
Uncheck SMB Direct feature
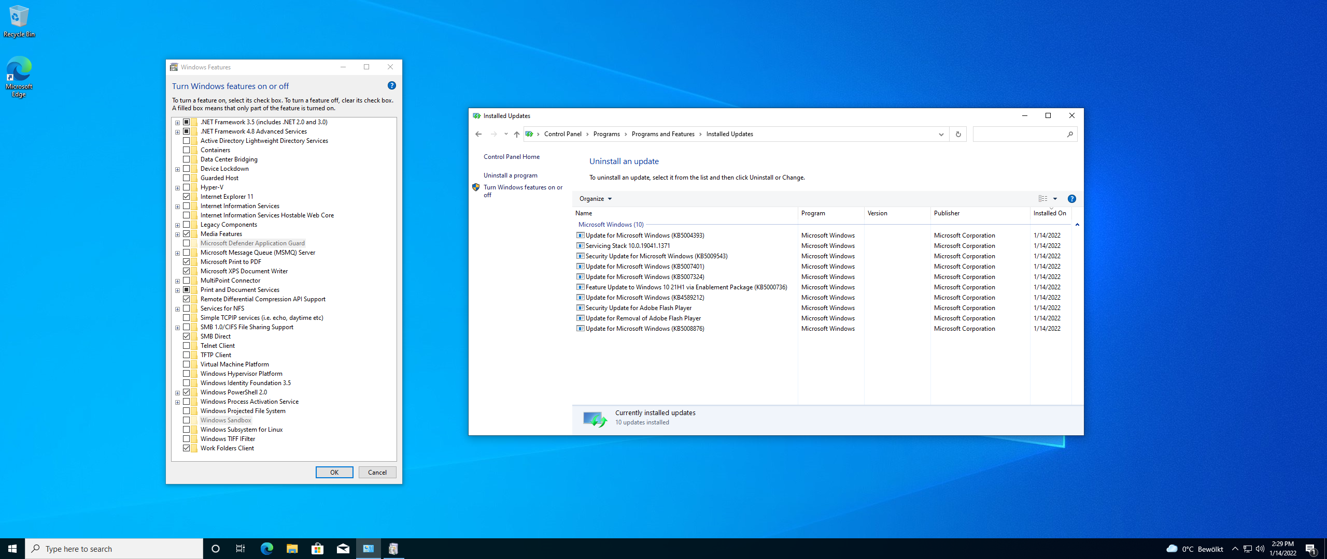186,336
